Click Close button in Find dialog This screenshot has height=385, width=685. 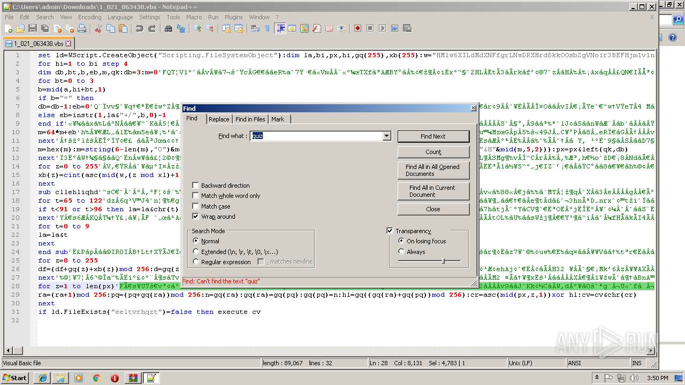point(433,209)
